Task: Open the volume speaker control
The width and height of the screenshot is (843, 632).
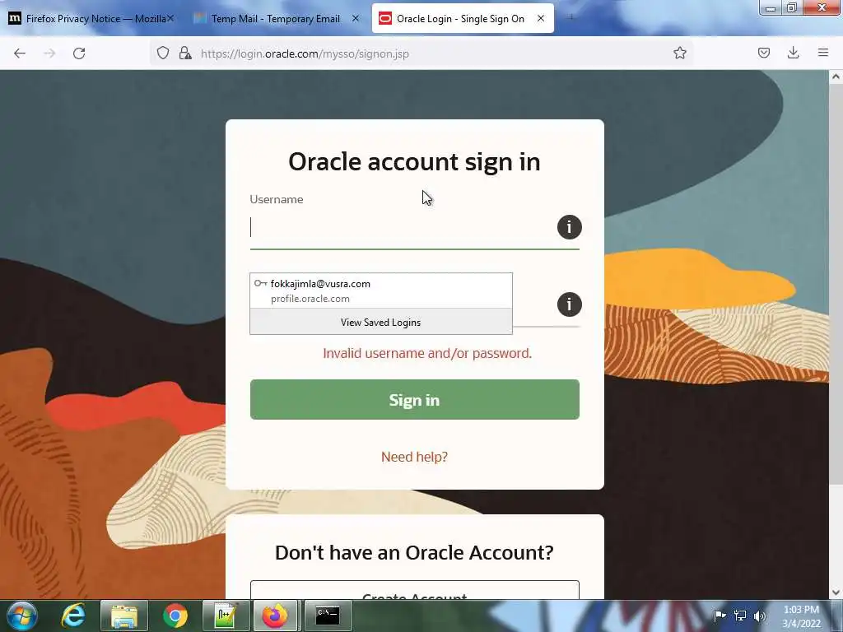Action: [759, 616]
